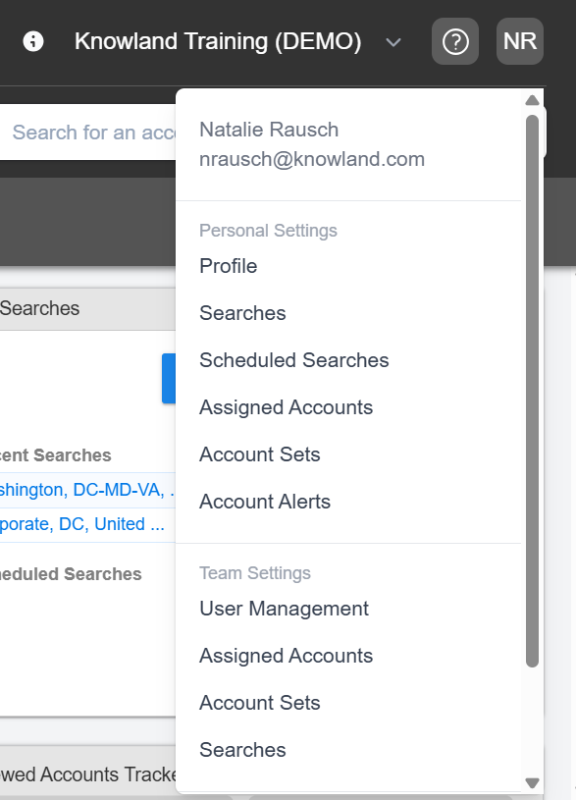Select Searches under Personal Settings
The height and width of the screenshot is (800, 576).
(242, 313)
